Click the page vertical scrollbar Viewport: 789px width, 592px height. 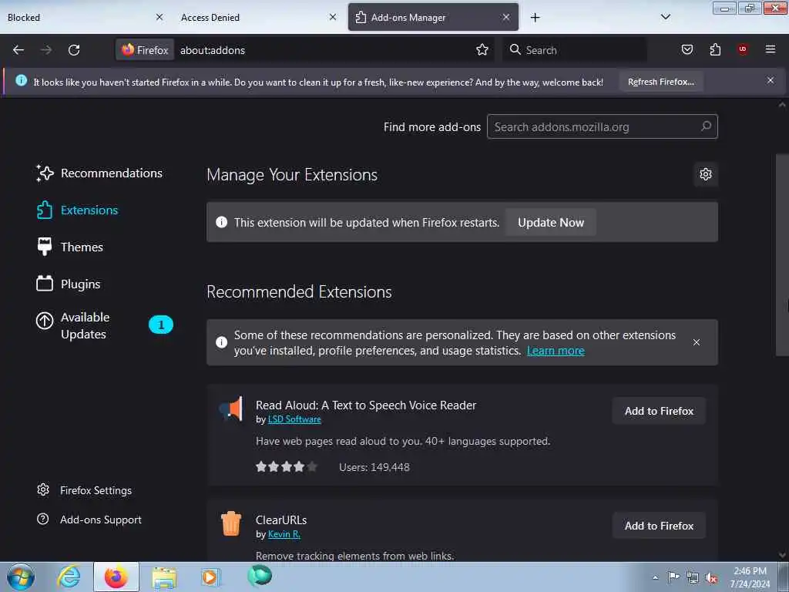coord(781,254)
